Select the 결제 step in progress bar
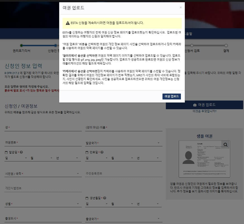Image resolution: width=244 pixels, height=224 pixels. pyautogui.click(x=226, y=45)
